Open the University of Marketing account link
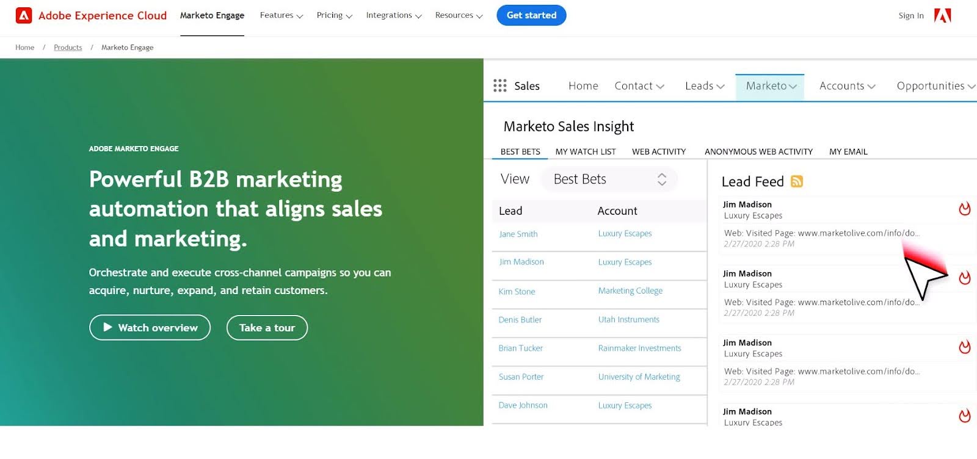 [x=639, y=377]
